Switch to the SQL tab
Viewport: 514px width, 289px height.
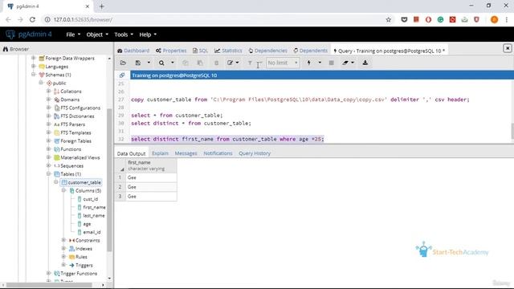pos(200,51)
